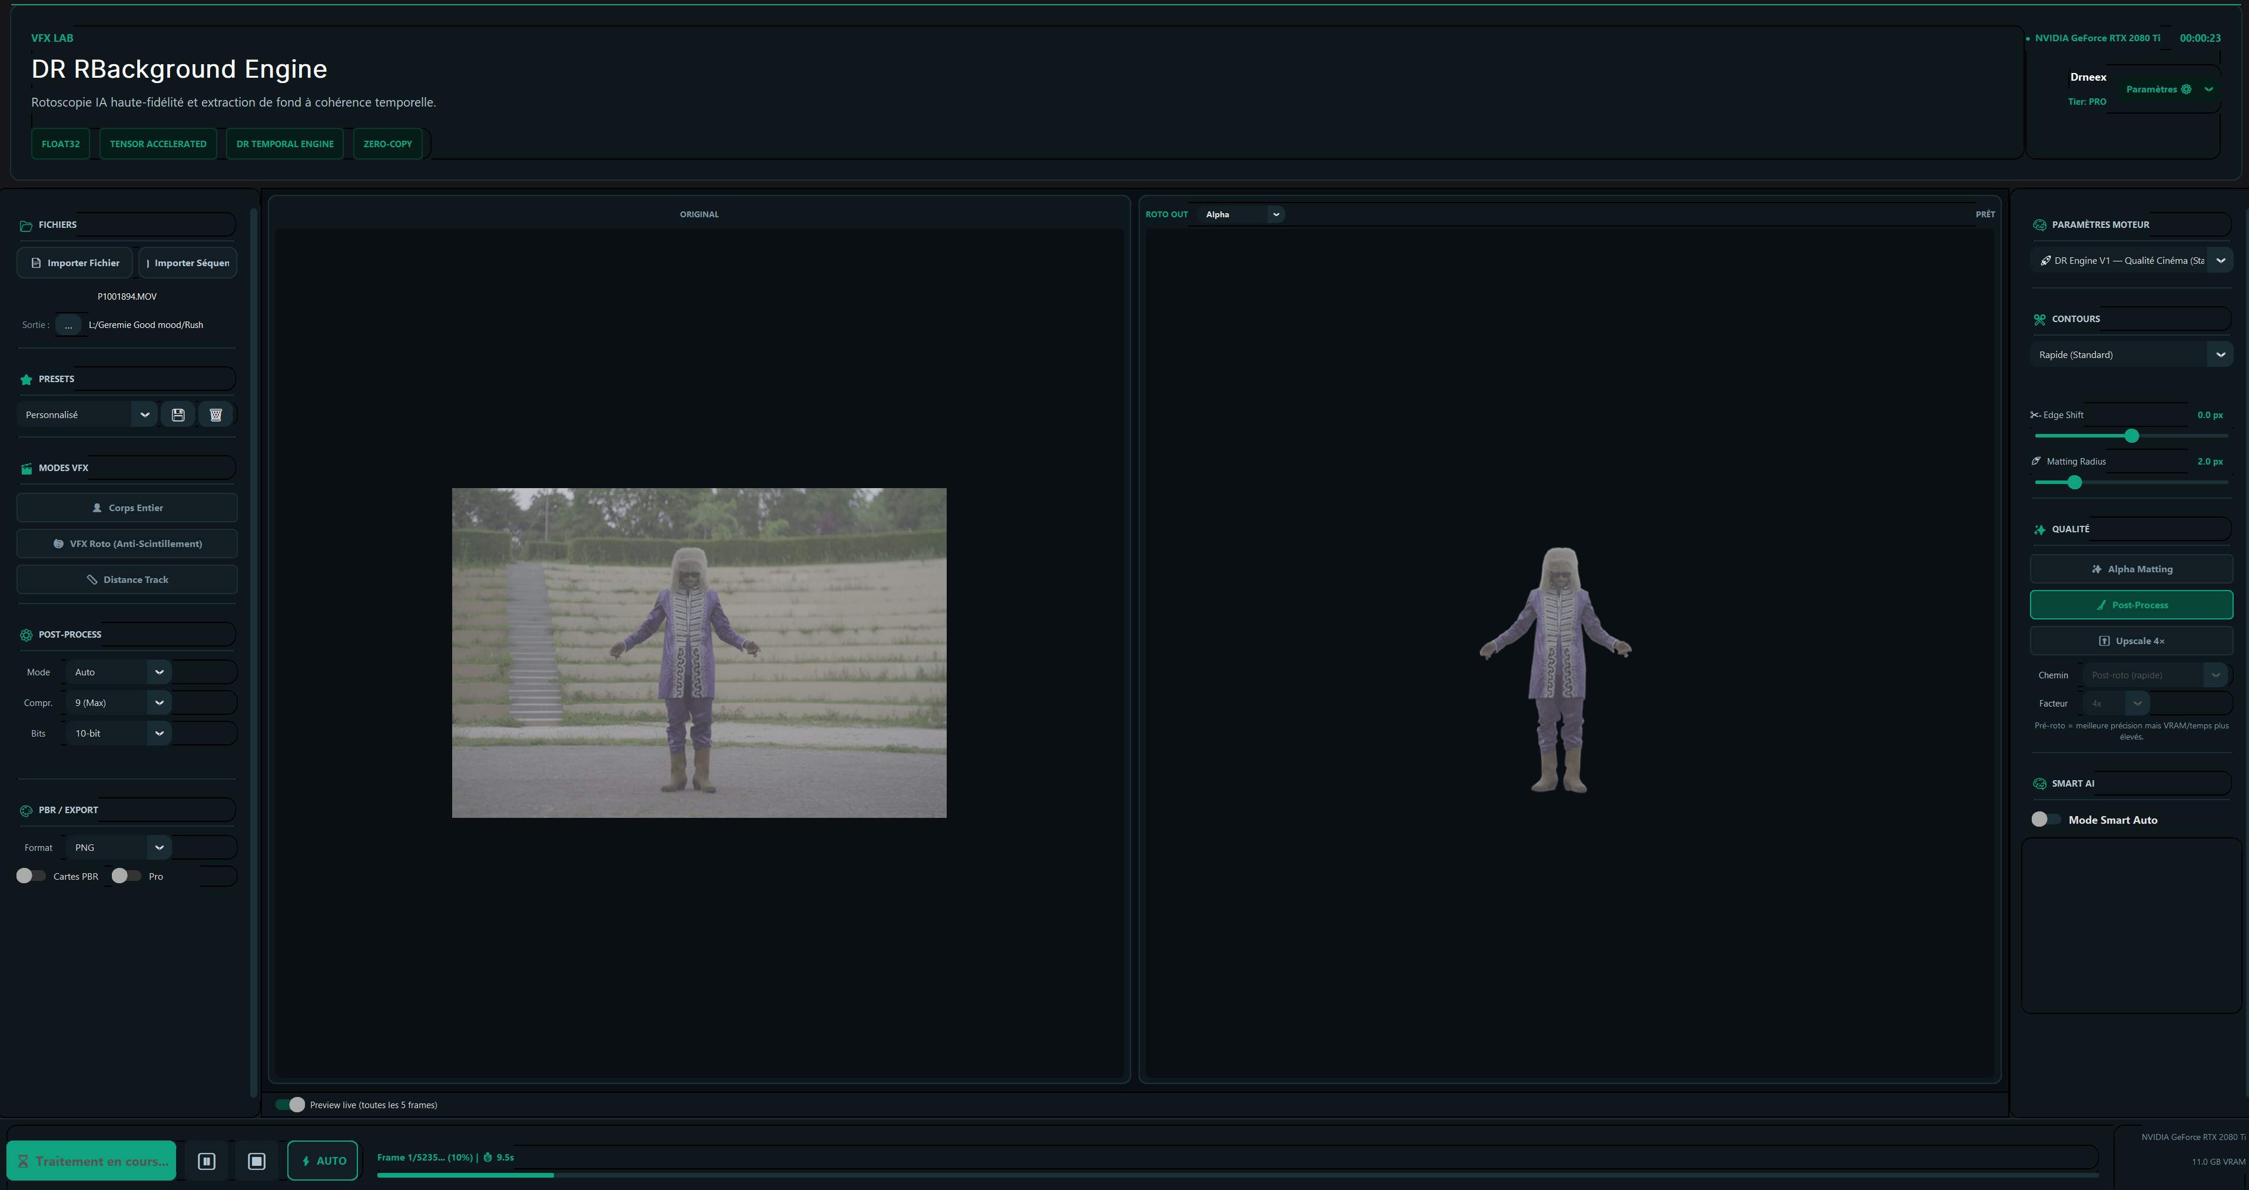Toggle Alpha Matting quality option
Image resolution: width=2249 pixels, height=1190 pixels.
2131,569
